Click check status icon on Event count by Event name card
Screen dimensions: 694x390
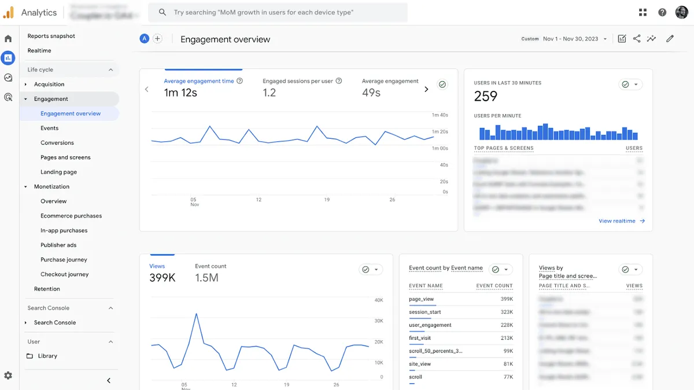[x=495, y=270]
